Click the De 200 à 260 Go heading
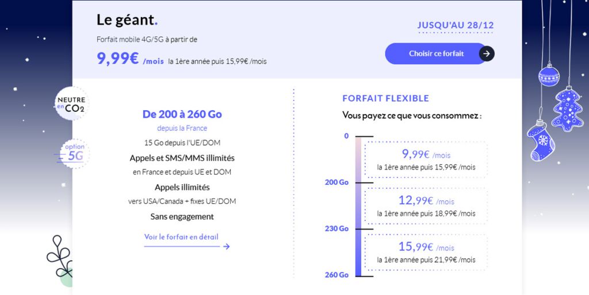Viewport: 589px width, 295px height. coord(182,114)
